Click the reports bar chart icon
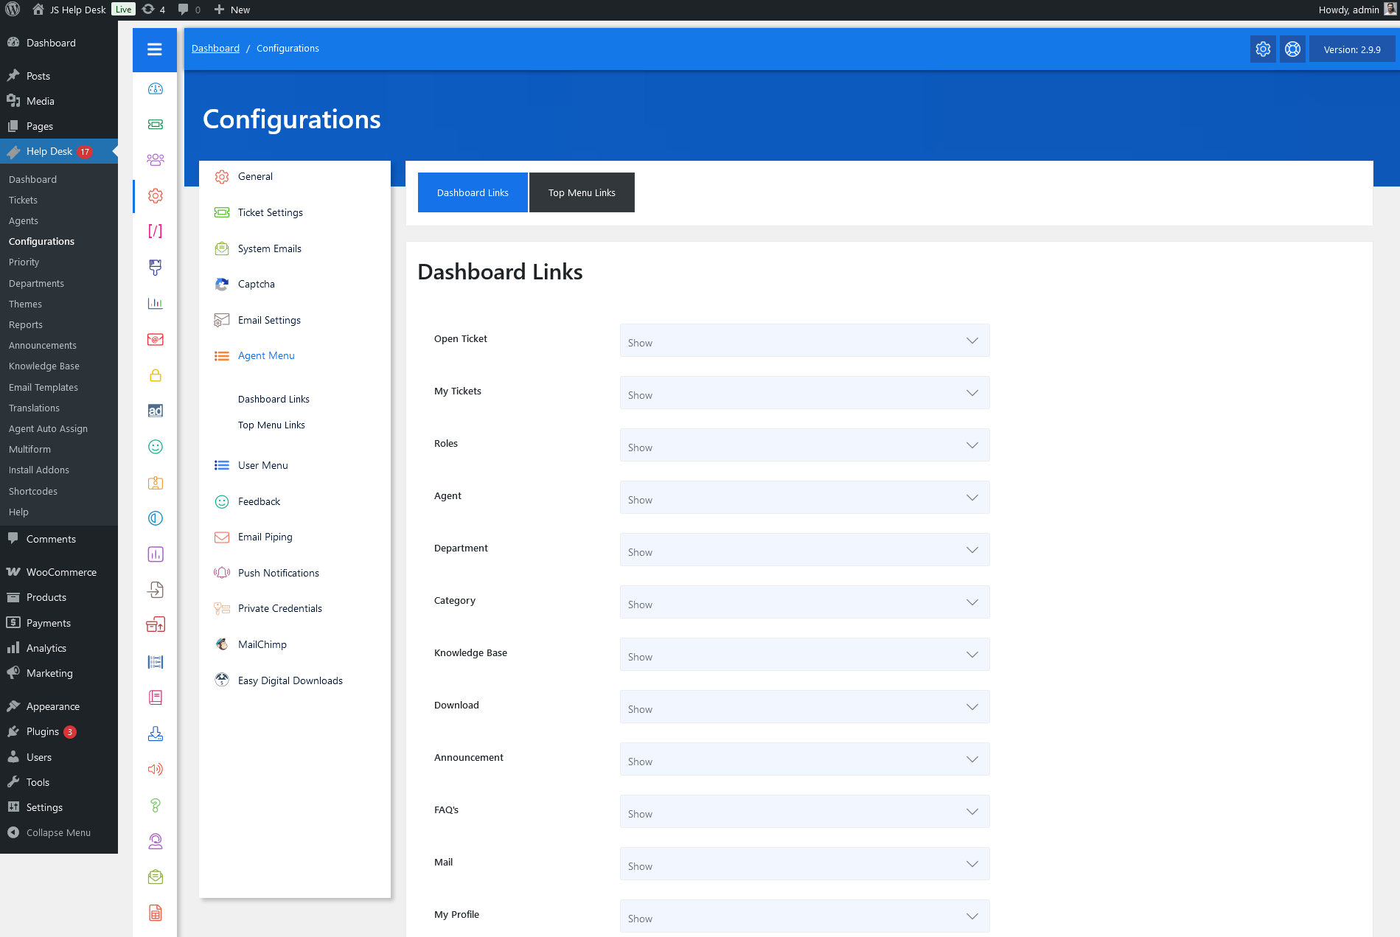Viewport: 1400px width, 937px height. (155, 304)
